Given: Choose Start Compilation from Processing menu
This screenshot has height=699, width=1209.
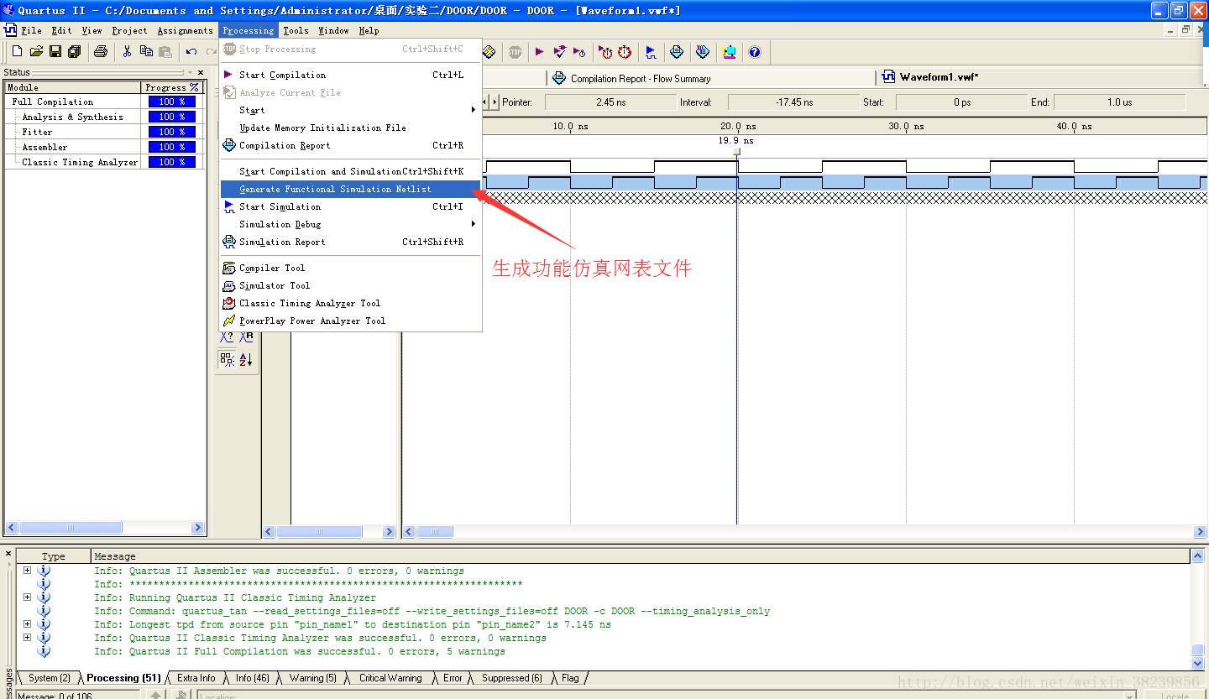Looking at the screenshot, I should pos(351,75).
